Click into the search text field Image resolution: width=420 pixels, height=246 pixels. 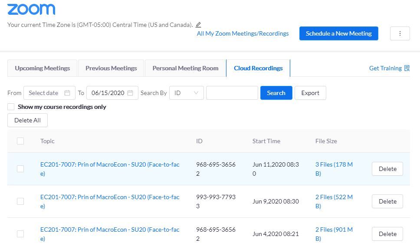click(232, 93)
